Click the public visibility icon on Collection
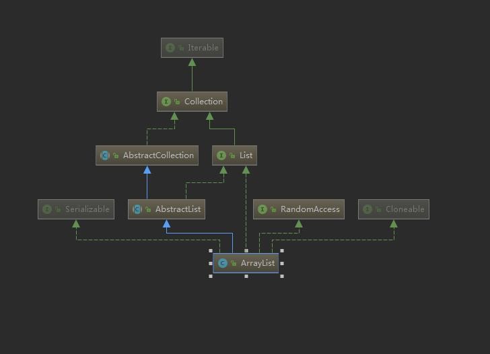The image size is (490, 354). [177, 102]
